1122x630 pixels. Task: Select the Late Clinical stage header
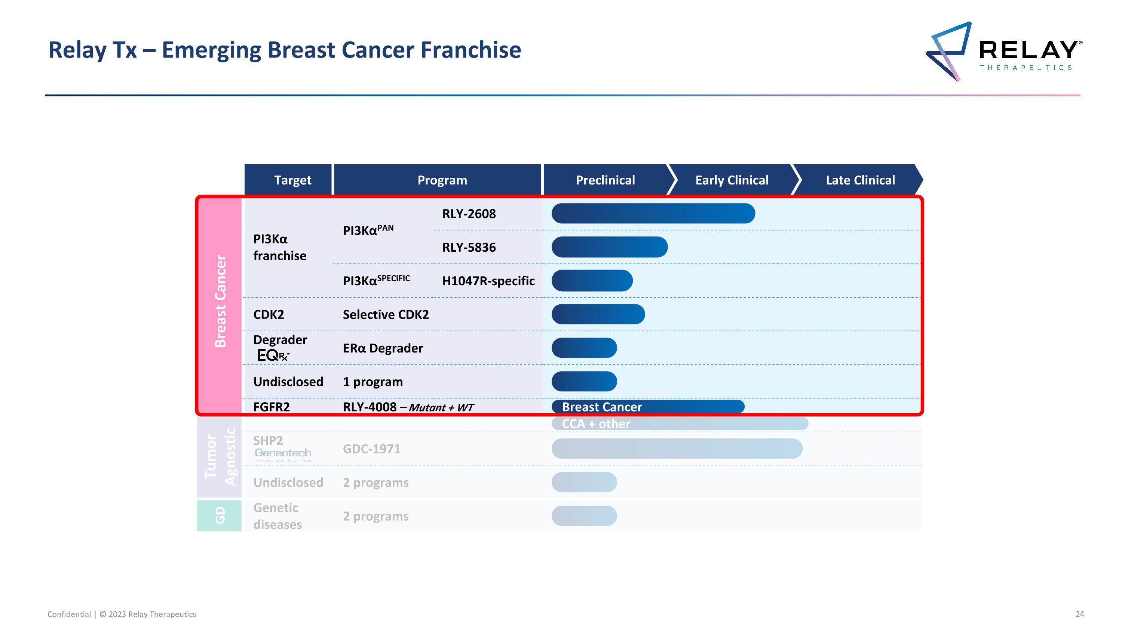click(x=860, y=180)
